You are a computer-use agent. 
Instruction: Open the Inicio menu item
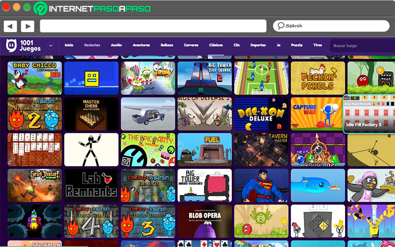pos(69,45)
